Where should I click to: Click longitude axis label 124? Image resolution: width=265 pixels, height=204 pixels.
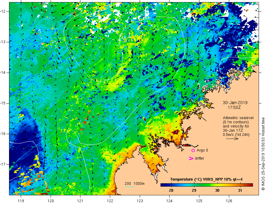tap(169, 201)
